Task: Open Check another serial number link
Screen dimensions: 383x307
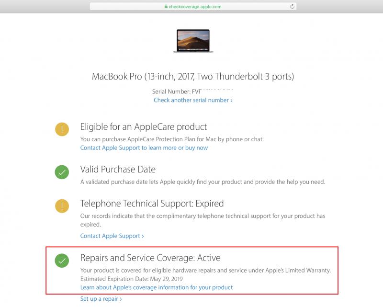Action: pos(193,100)
